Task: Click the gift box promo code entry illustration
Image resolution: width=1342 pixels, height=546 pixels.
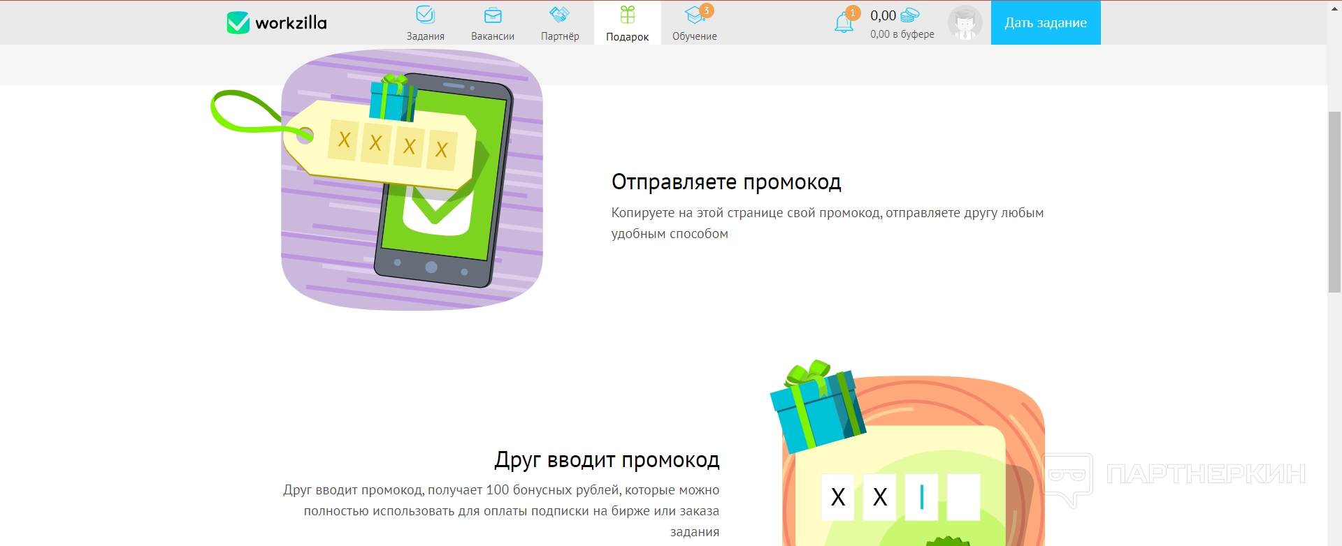Action: pos(908,453)
